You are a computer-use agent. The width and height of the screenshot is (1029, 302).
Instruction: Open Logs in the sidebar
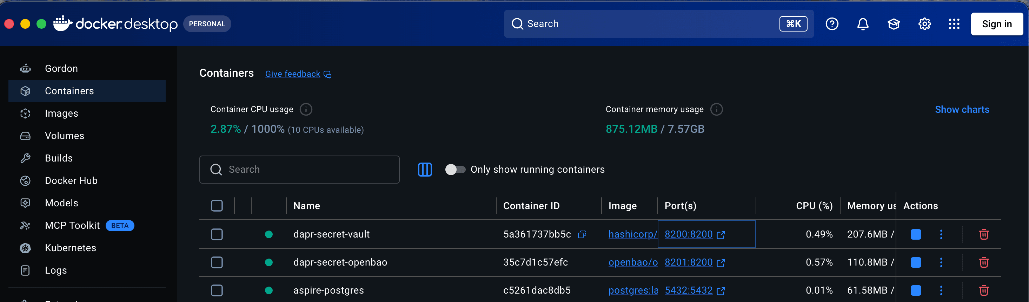(x=87, y=270)
